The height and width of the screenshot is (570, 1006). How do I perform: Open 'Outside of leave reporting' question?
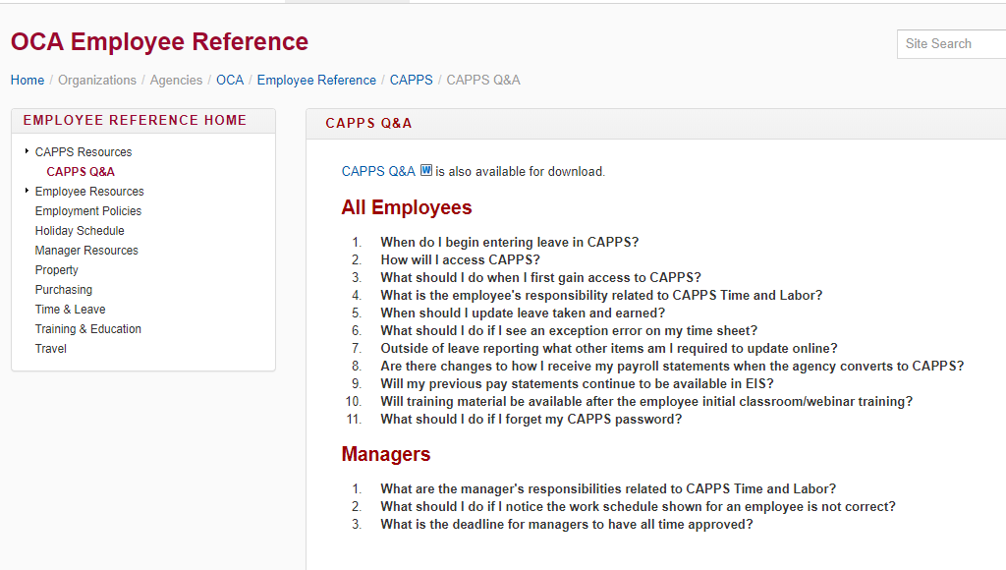coord(609,348)
